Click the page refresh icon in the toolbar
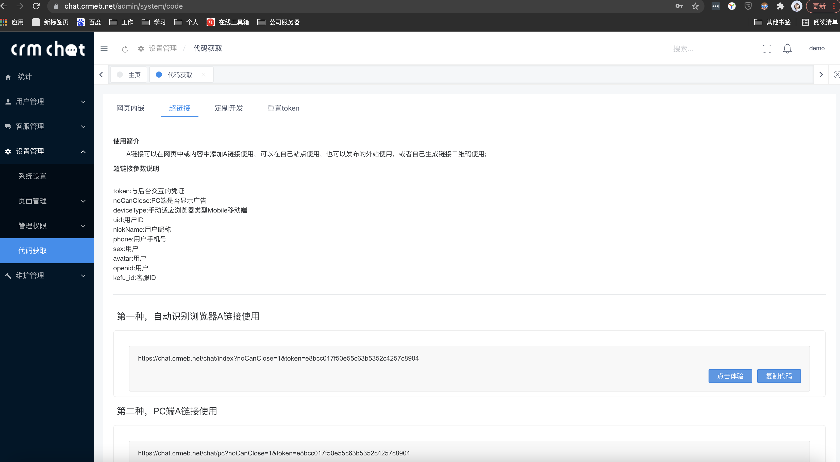The height and width of the screenshot is (462, 840). tap(125, 48)
